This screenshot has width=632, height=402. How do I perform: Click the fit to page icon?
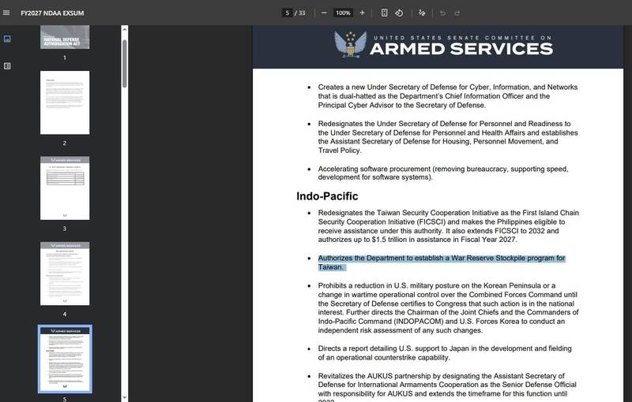385,13
